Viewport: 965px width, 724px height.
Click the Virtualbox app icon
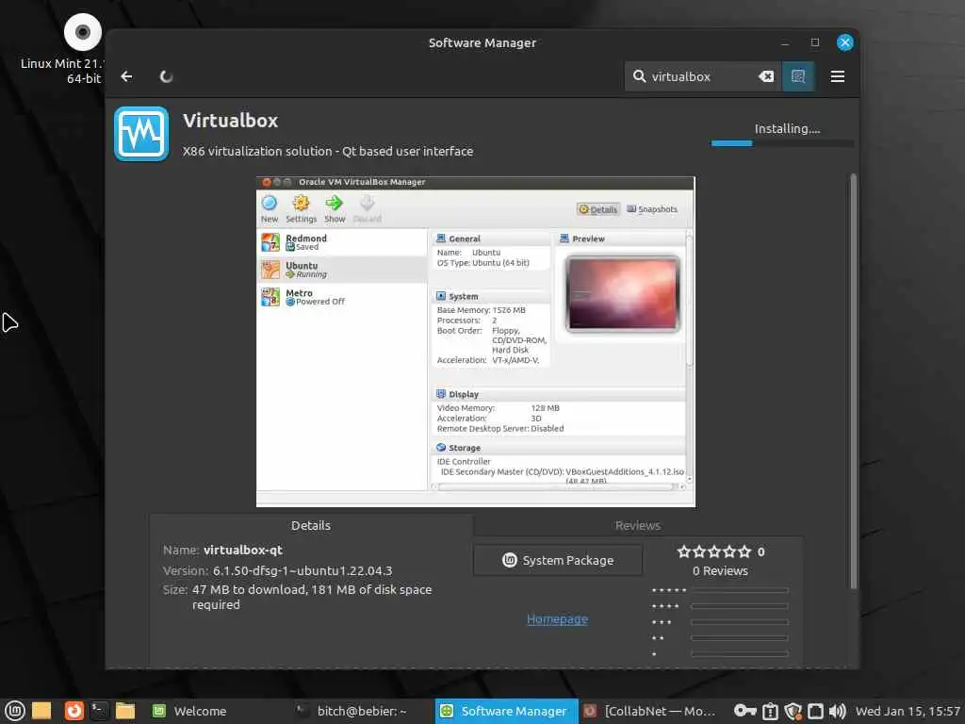coord(141,134)
